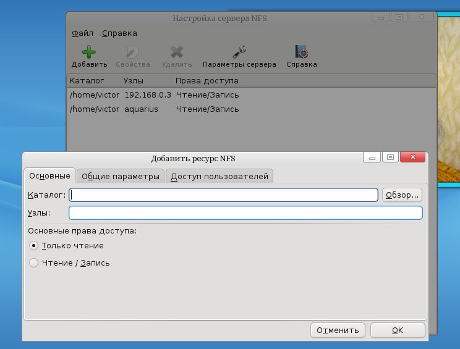Select the Только чтение radio button

34,246
